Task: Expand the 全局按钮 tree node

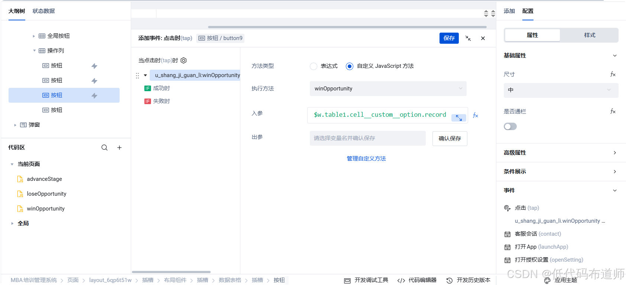Action: pos(34,36)
